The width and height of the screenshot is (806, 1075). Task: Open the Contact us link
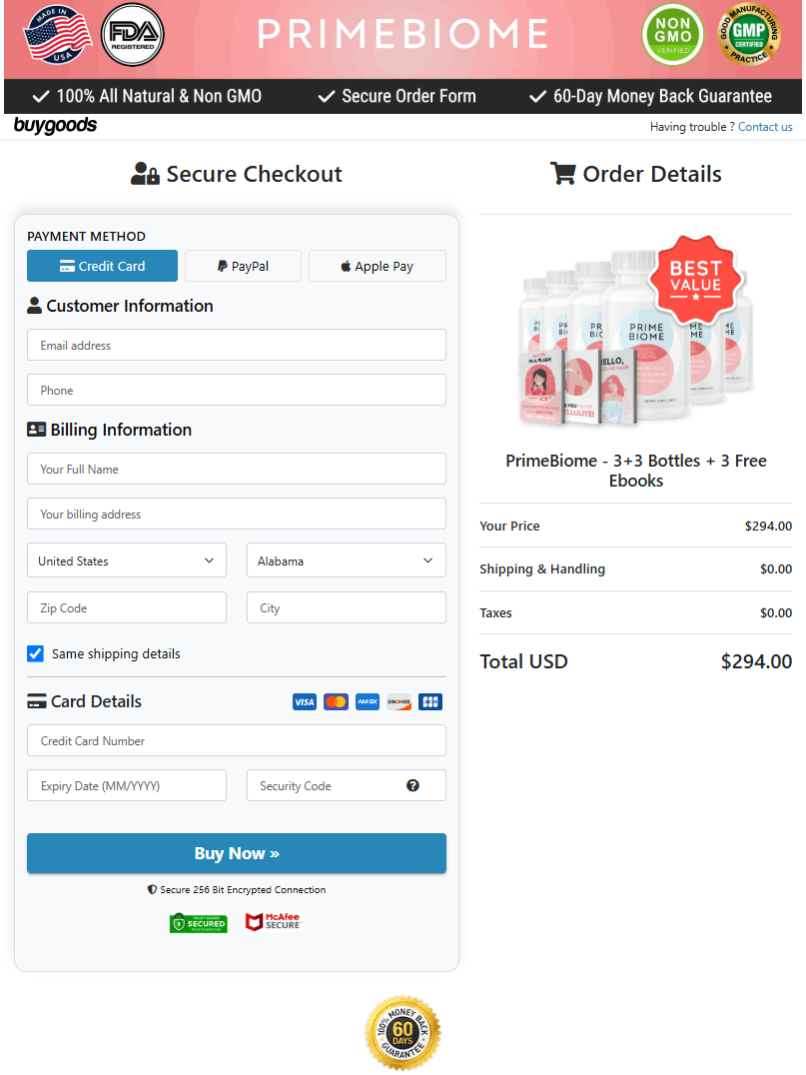[x=765, y=127]
